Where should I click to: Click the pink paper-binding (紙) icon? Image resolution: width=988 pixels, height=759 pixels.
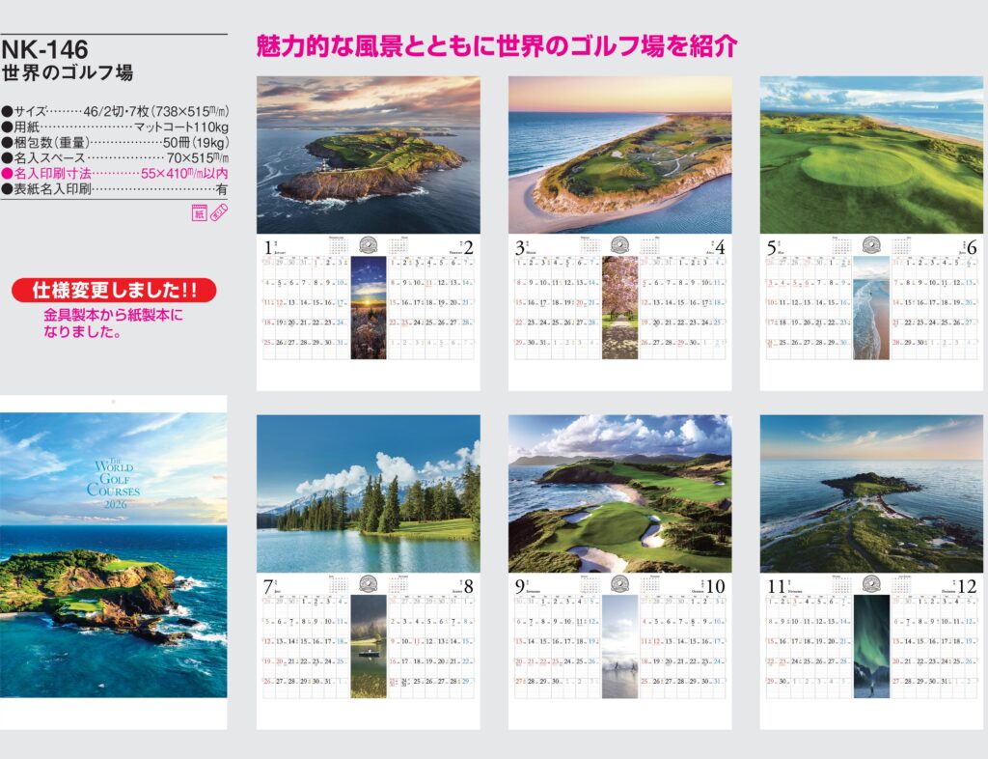point(200,214)
